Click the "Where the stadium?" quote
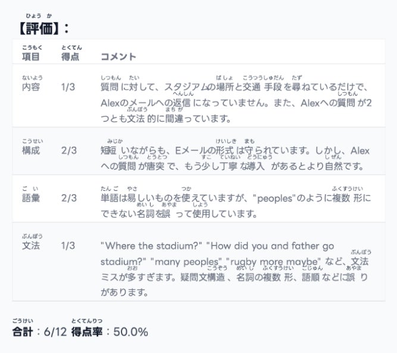The height and width of the screenshot is (353, 397). coord(152,245)
